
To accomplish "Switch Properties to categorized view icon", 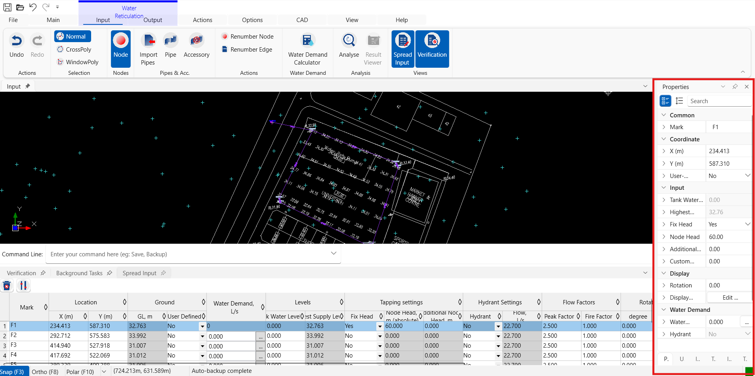I will coord(665,101).
